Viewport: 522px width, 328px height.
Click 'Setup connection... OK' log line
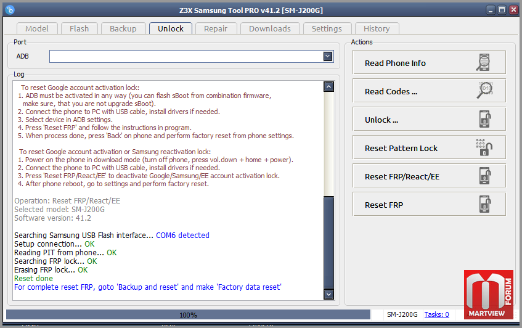point(54,244)
